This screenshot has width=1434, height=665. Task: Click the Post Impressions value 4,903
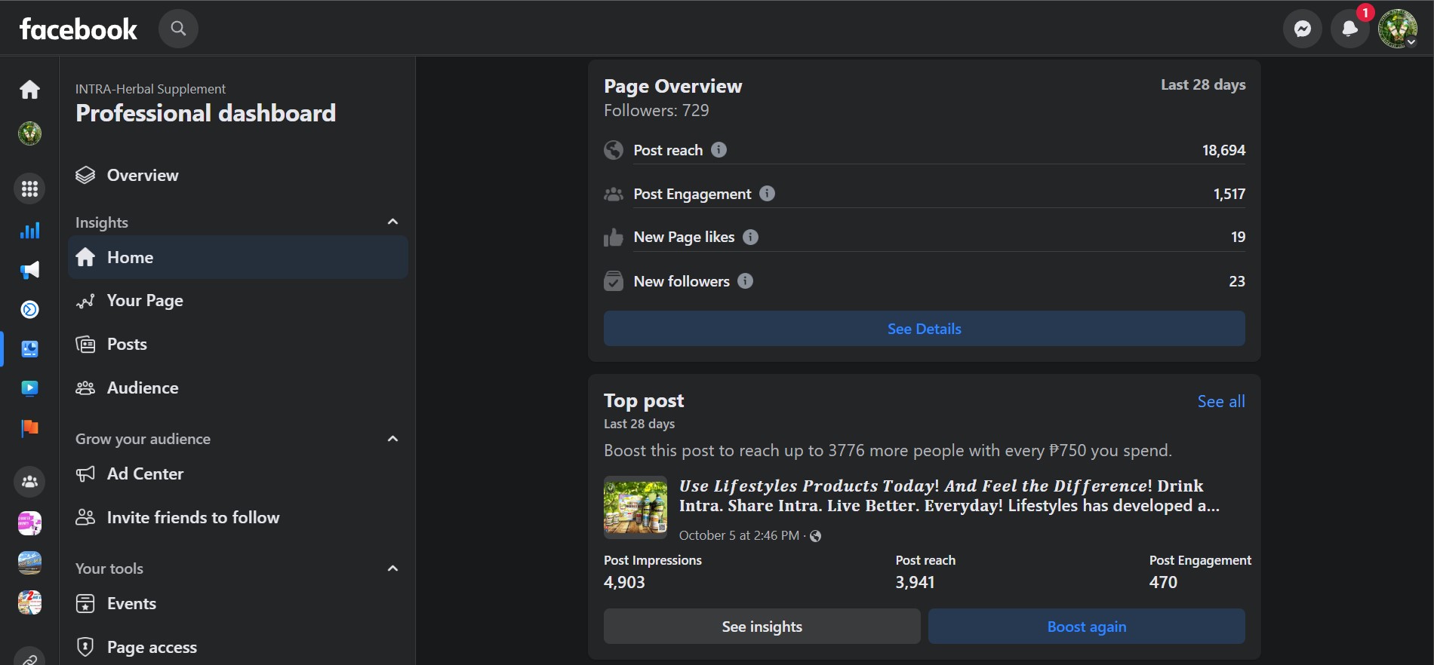point(624,582)
